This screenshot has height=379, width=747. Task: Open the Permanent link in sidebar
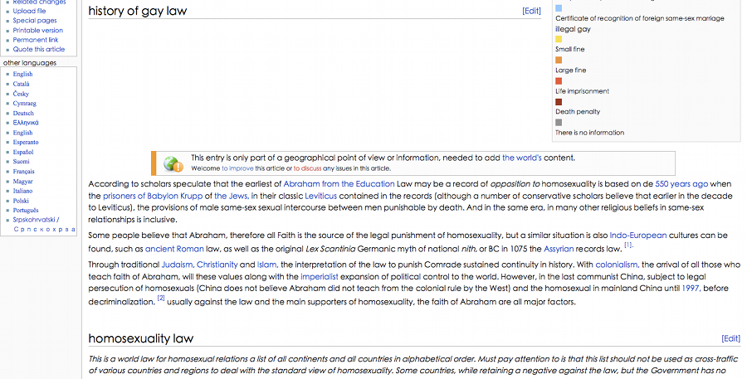coord(36,40)
